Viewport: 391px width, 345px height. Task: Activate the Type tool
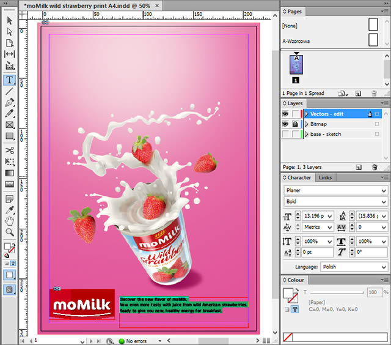click(10, 80)
